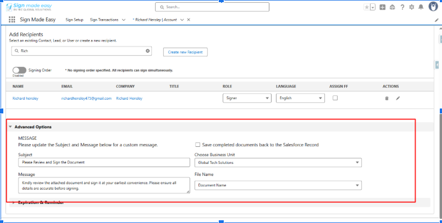Click the Create new Recipient button
The image size is (442, 223).
[x=185, y=52]
